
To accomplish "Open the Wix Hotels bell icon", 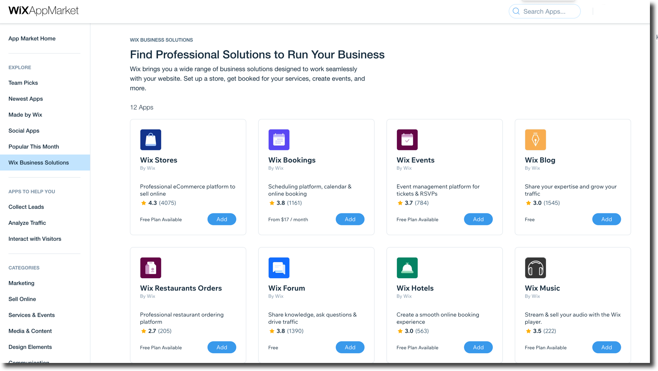I will [x=407, y=268].
